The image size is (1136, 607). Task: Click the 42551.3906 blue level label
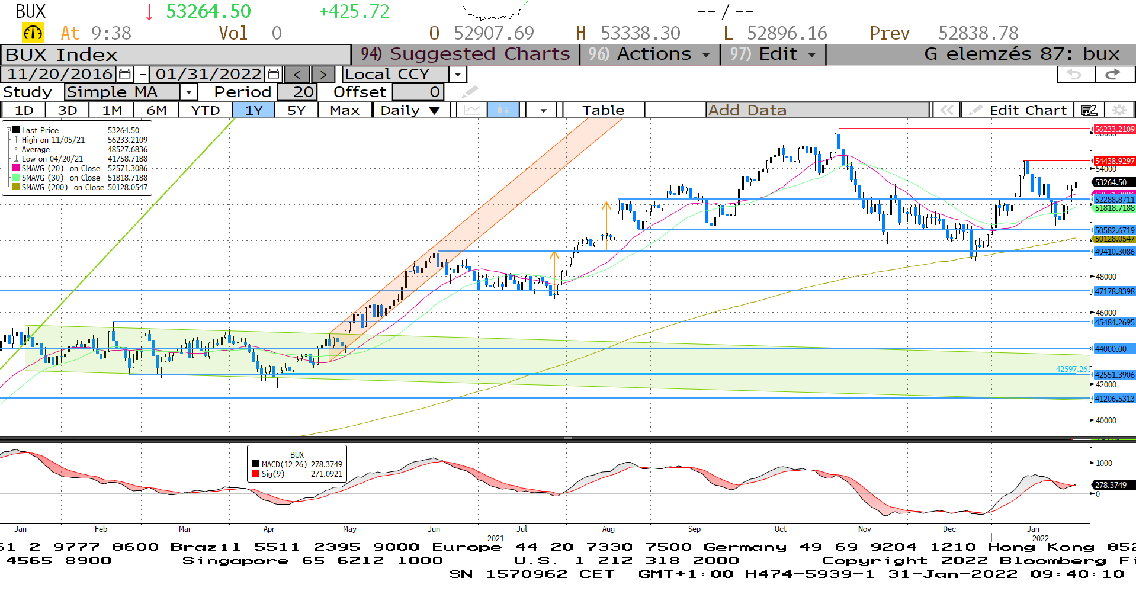click(1114, 375)
